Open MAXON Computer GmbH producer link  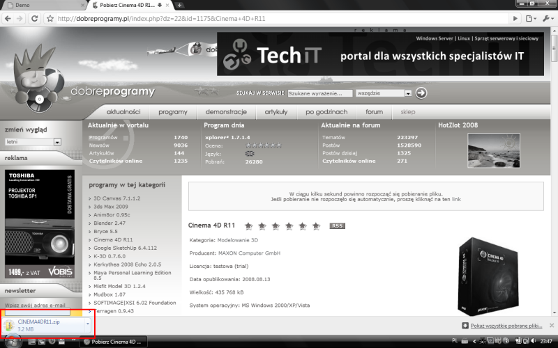pyautogui.click(x=249, y=253)
